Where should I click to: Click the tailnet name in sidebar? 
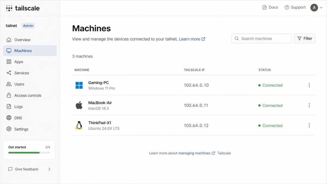pyautogui.click(x=11, y=26)
